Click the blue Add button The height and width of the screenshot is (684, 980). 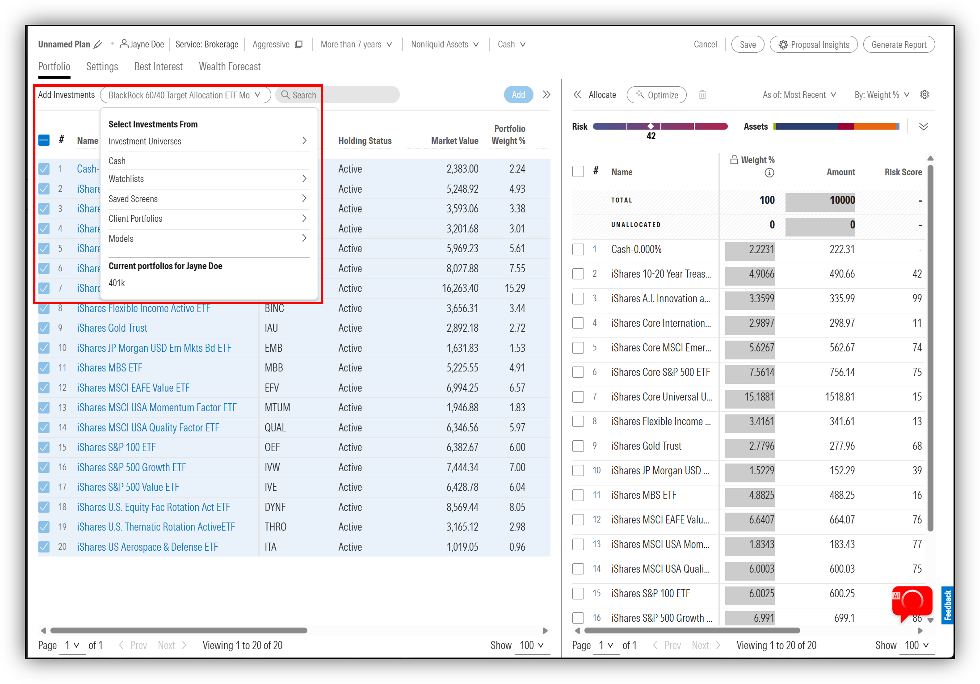pyautogui.click(x=518, y=95)
